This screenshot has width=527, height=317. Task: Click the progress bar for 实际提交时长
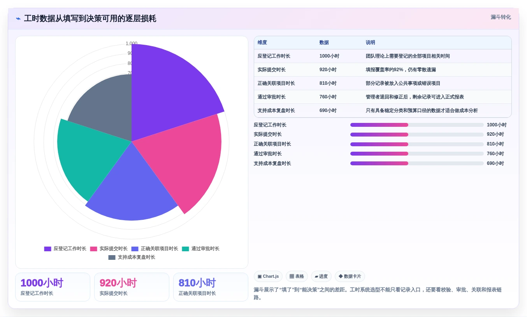[x=417, y=135]
